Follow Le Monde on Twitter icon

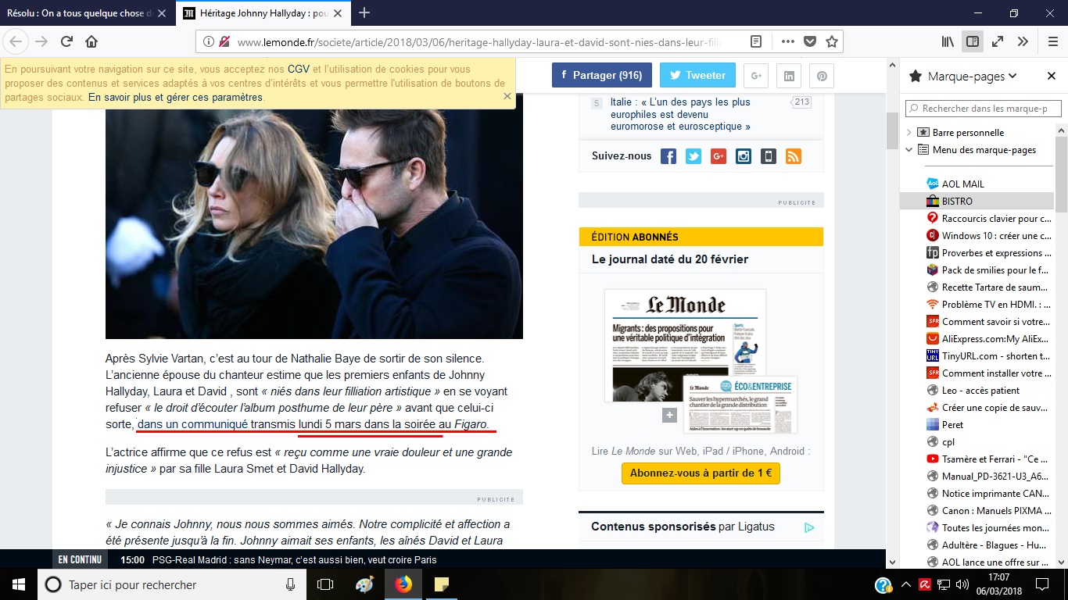point(693,156)
